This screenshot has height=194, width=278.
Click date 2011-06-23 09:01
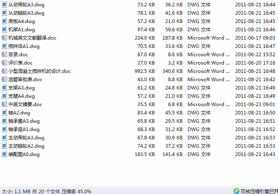coord(255,104)
